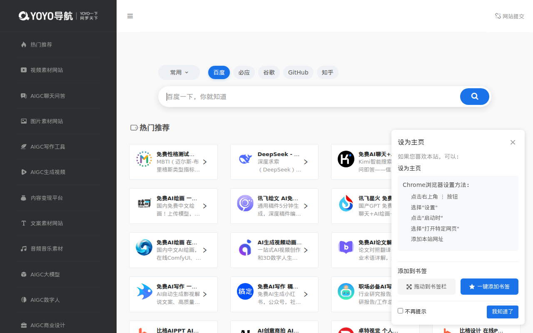Viewport: 533px width, 333px height.
Task: Click the 职场必备AI写 robot icon
Action: [346, 291]
